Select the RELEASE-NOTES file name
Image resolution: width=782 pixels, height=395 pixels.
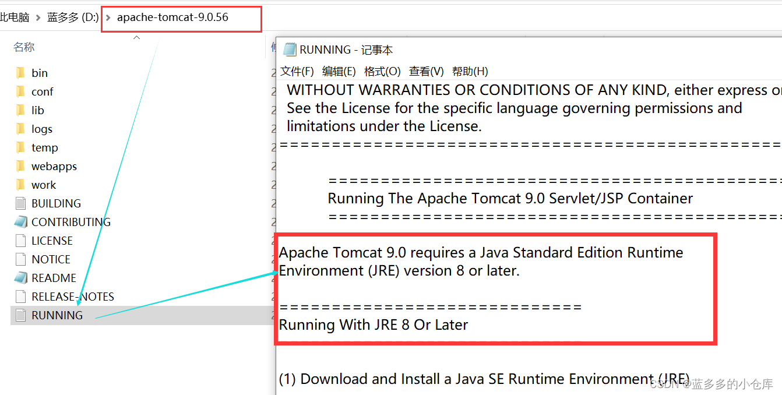pos(73,297)
